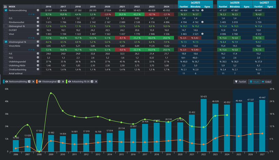This screenshot has width=279, height=160.
Task: Switch chart to Enkel mode
Action: coord(266,82)
